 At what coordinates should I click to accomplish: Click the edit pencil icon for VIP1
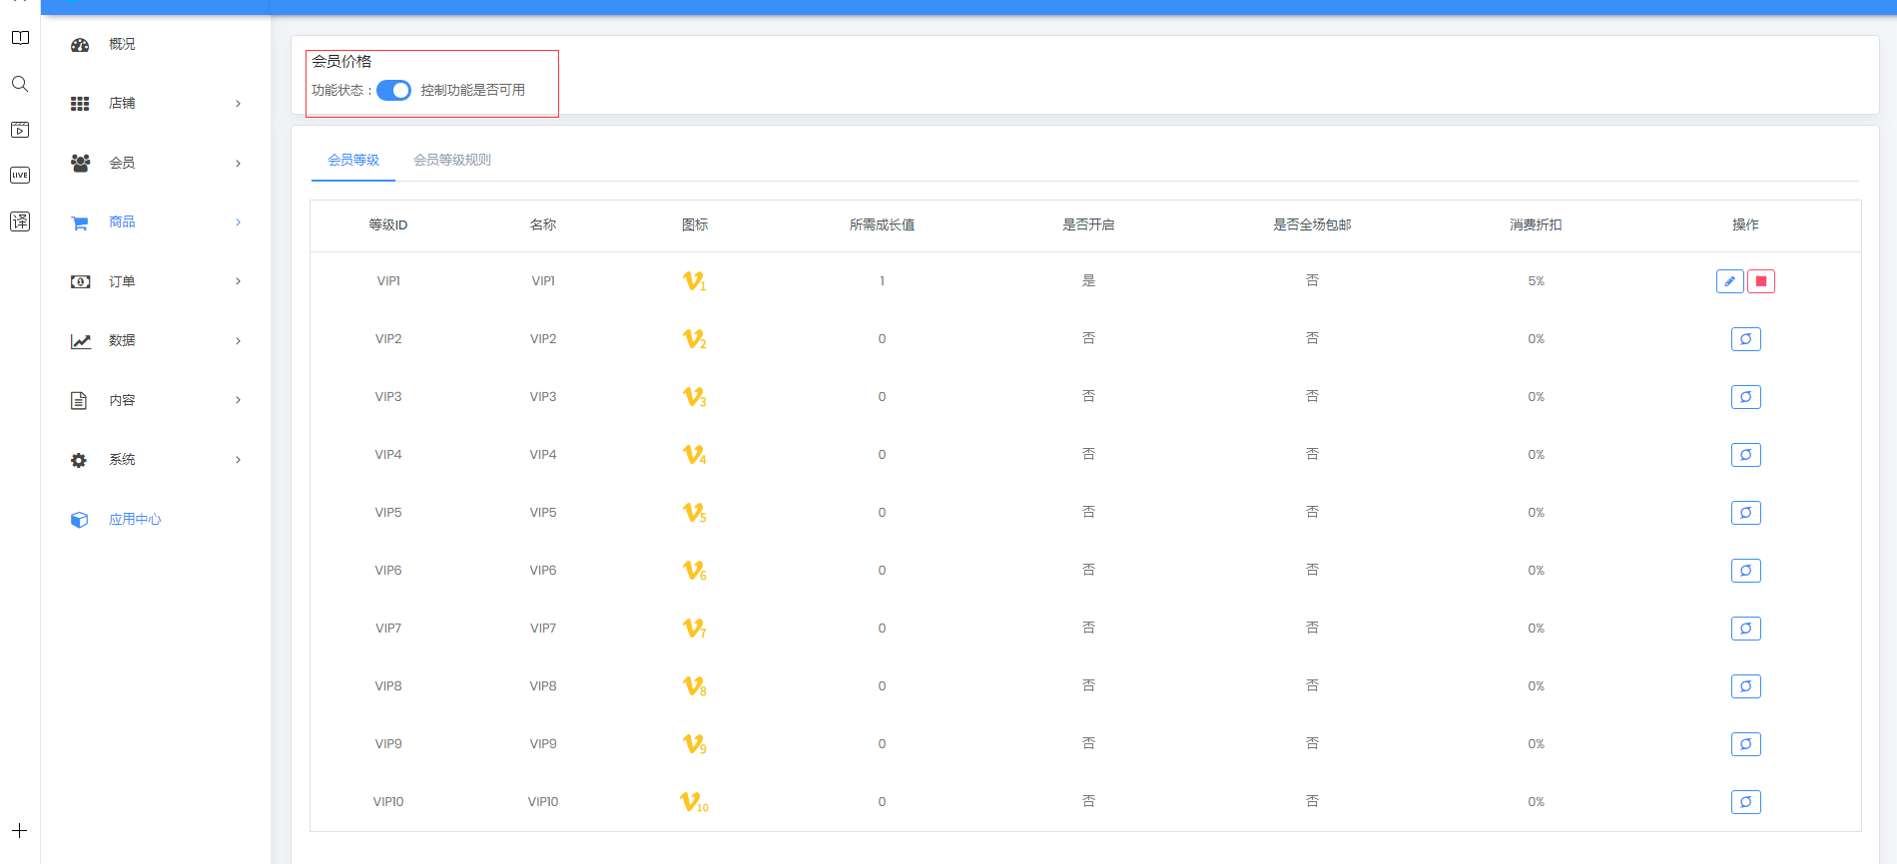[x=1729, y=281]
